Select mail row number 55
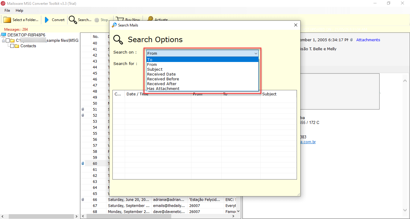 (x=95, y=133)
